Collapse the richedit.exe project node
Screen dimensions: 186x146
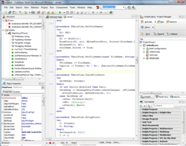pos(141,45)
